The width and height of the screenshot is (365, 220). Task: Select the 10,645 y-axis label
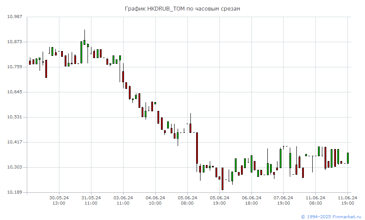pos(15,92)
